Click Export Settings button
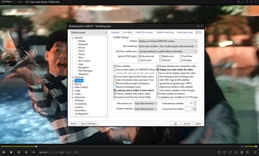This screenshot has width=259, height=156. click(x=89, y=123)
